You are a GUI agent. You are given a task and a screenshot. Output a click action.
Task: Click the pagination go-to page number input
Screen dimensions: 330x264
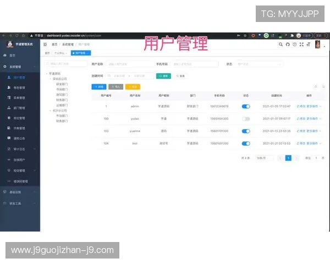[316, 158]
